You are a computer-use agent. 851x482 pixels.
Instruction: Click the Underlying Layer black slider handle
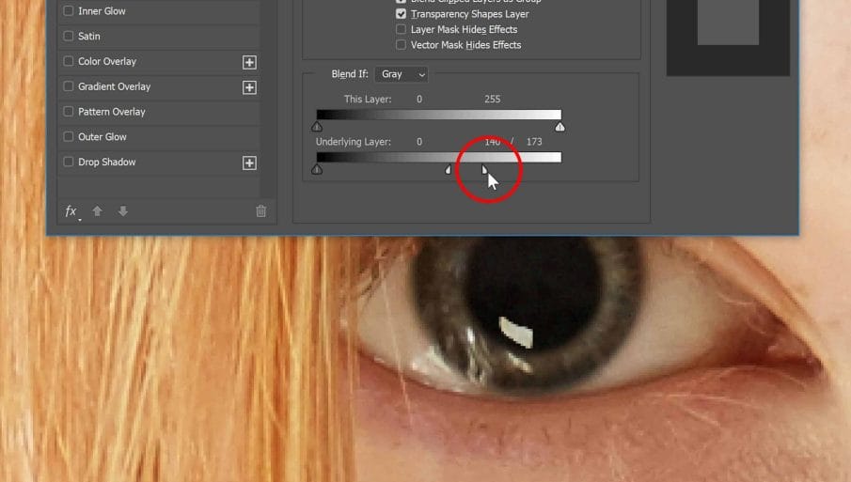tap(317, 169)
